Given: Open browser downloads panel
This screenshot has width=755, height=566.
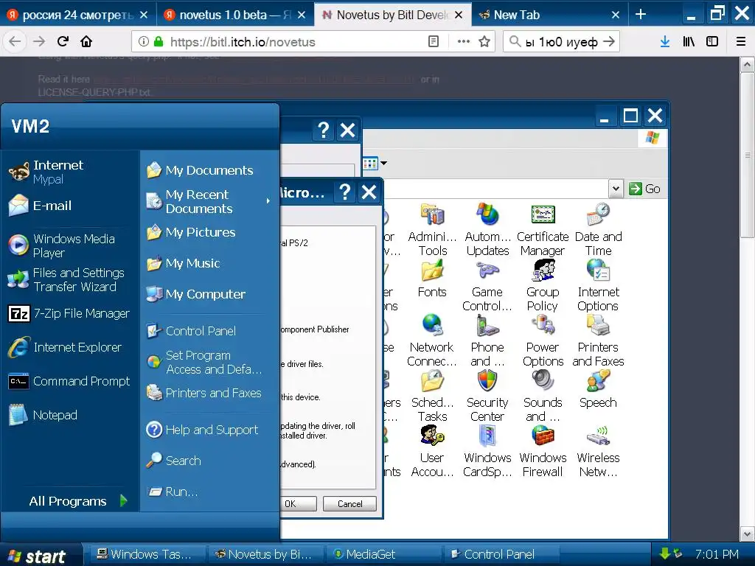Looking at the screenshot, I should point(665,41).
